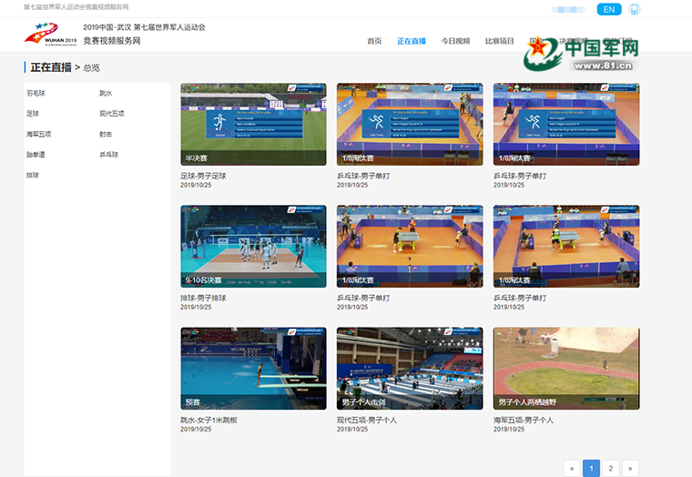Go to next page with » arrow
This screenshot has width=692, height=477.
coord(629,468)
